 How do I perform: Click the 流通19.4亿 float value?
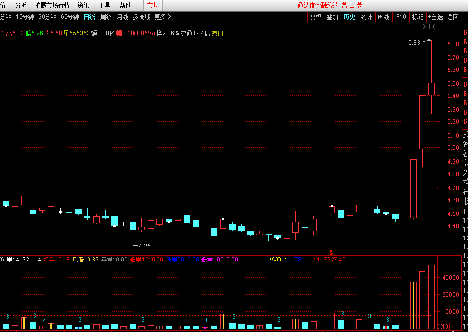pos(195,33)
